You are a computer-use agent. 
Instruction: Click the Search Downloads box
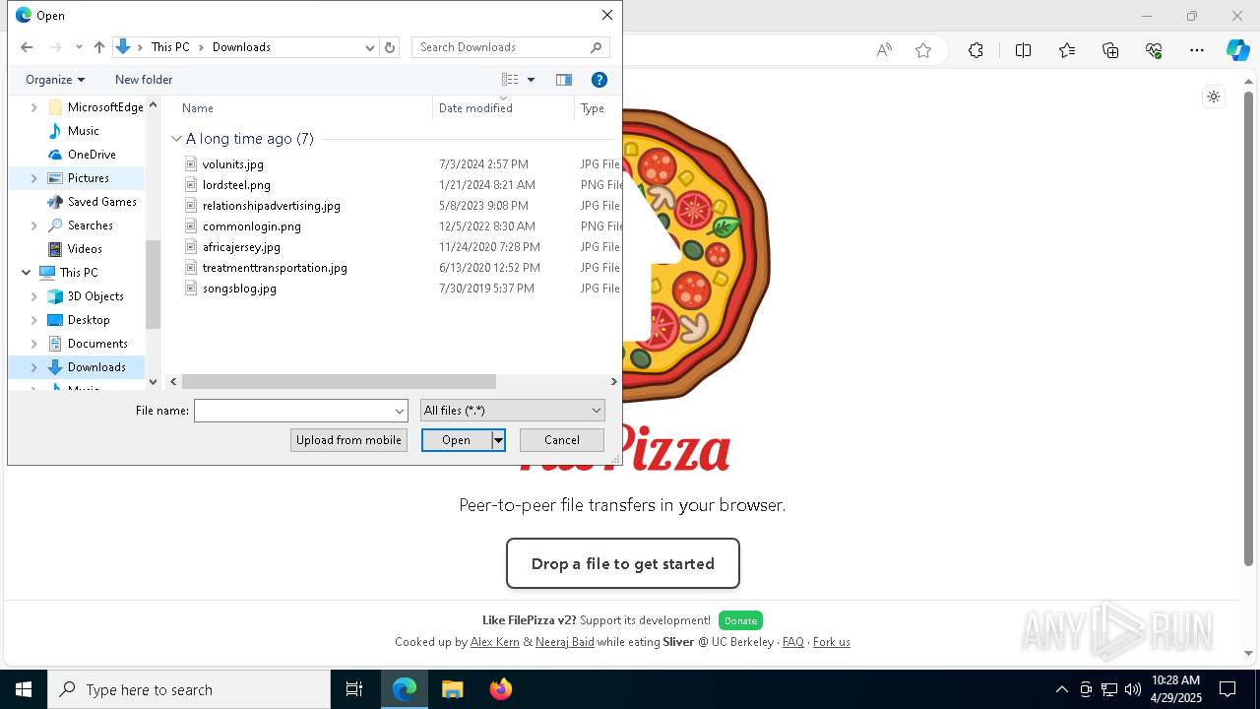(x=510, y=47)
